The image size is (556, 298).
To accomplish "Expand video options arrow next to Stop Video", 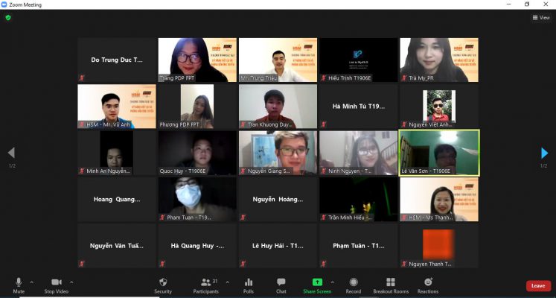I will 71,282.
